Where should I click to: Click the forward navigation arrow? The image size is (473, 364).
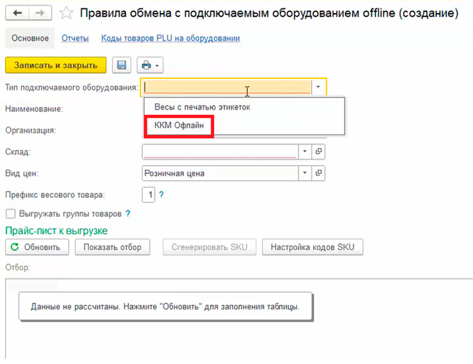41,13
